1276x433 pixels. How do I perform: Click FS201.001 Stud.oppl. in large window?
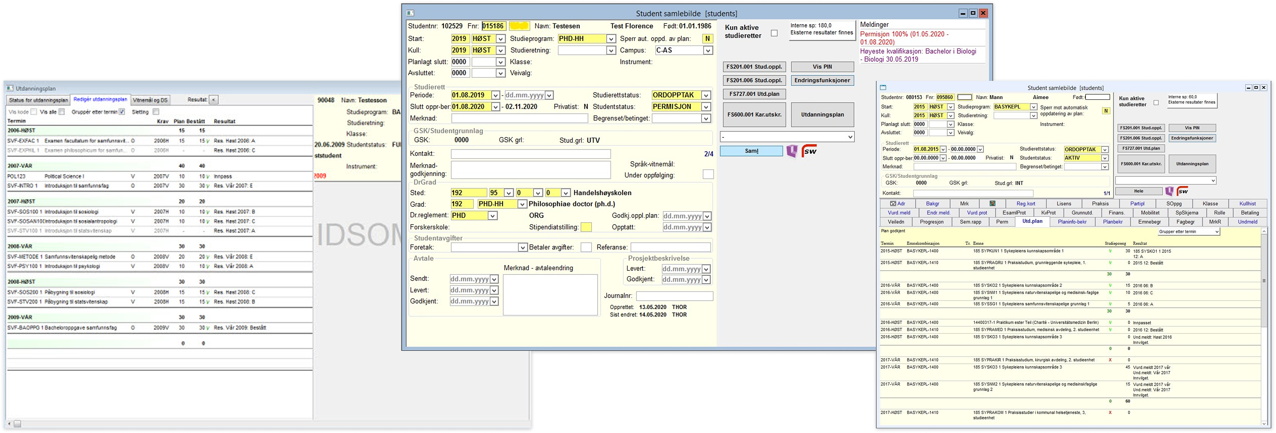pyautogui.click(x=754, y=67)
